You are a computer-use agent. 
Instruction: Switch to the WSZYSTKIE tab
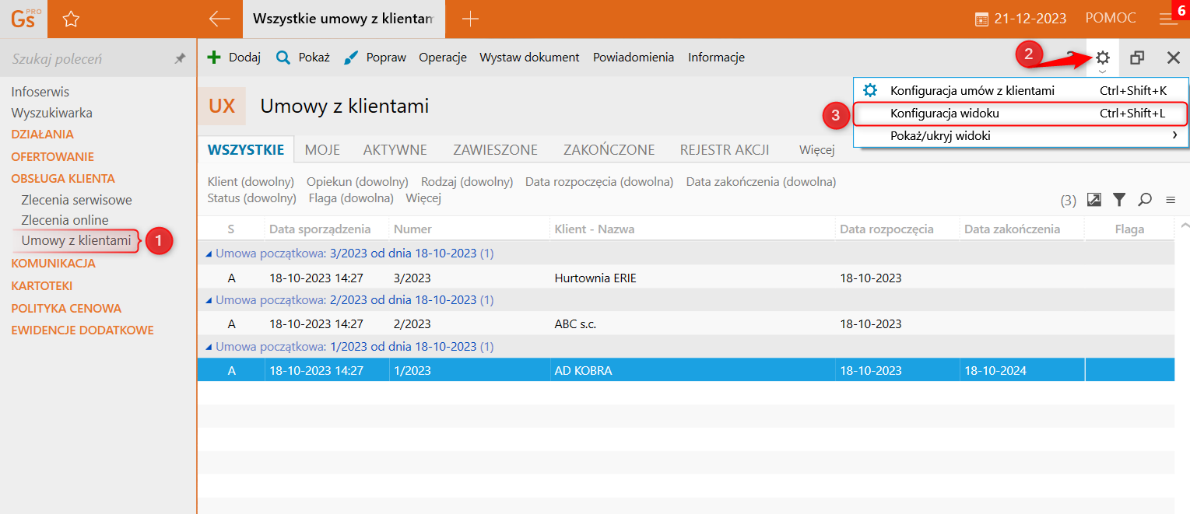point(246,150)
